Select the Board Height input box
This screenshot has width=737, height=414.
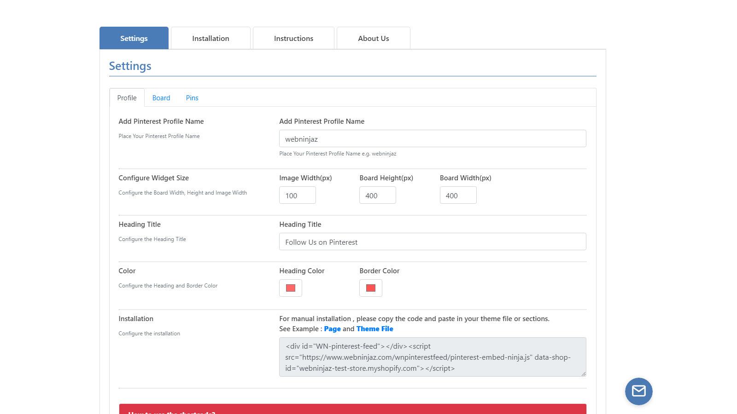[377, 195]
